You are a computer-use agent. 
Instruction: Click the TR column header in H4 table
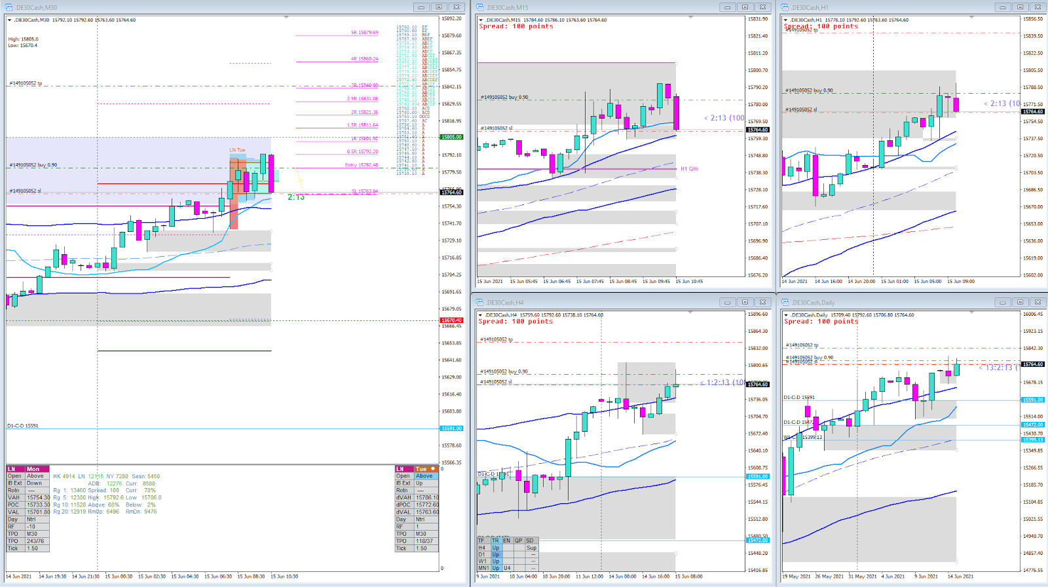pos(496,541)
